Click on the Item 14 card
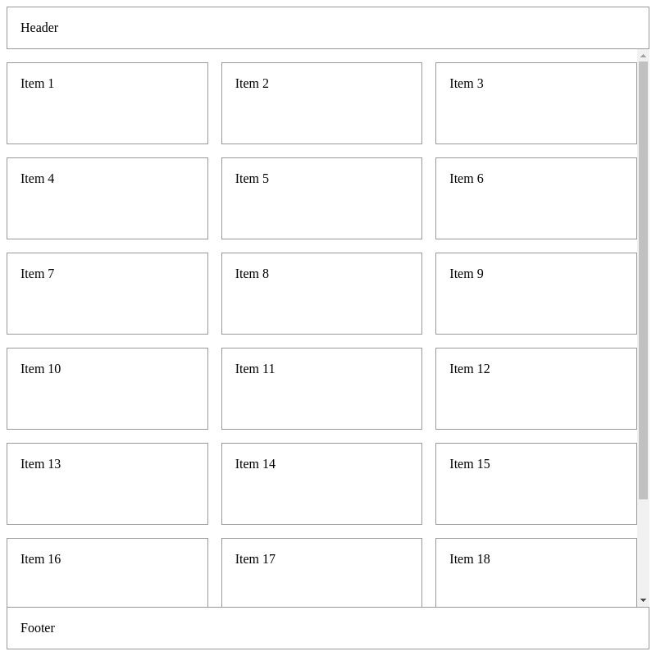656x656 pixels. click(x=321, y=484)
